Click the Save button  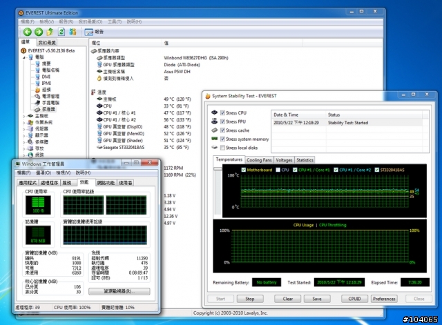[x=317, y=299]
